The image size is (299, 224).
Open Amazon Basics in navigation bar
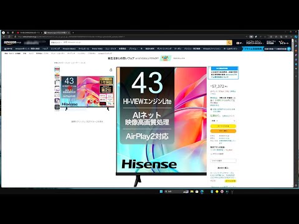point(69,49)
